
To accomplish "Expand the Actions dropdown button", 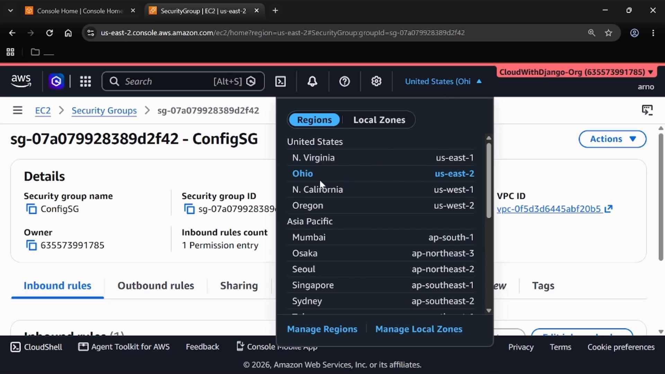I will point(612,139).
